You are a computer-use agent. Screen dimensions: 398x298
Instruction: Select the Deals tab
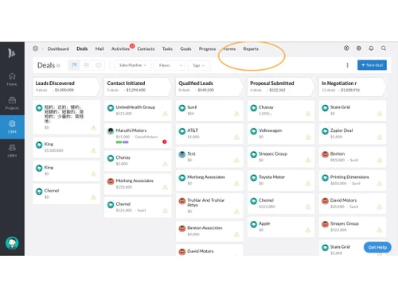82,48
